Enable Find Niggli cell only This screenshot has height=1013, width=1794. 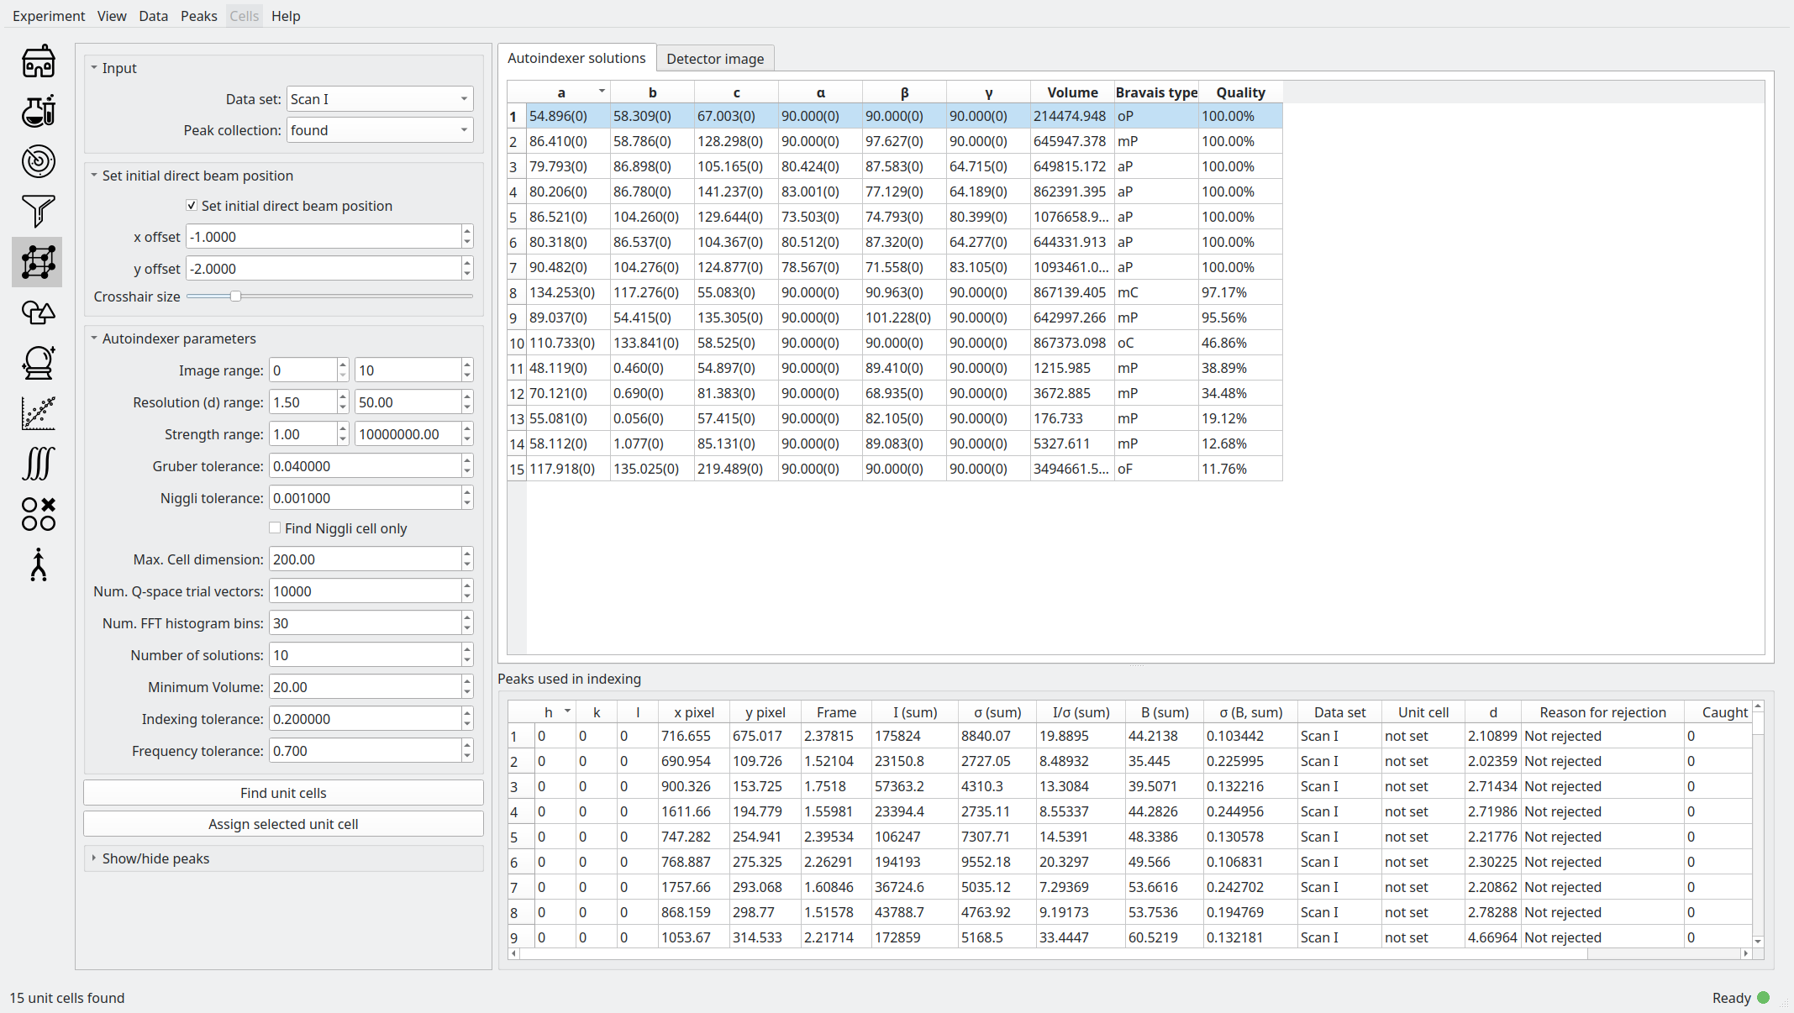[275, 528]
